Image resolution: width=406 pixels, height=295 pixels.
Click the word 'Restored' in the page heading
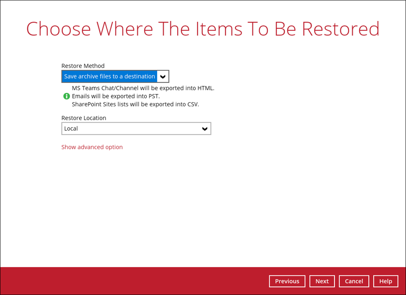pyautogui.click(x=343, y=29)
